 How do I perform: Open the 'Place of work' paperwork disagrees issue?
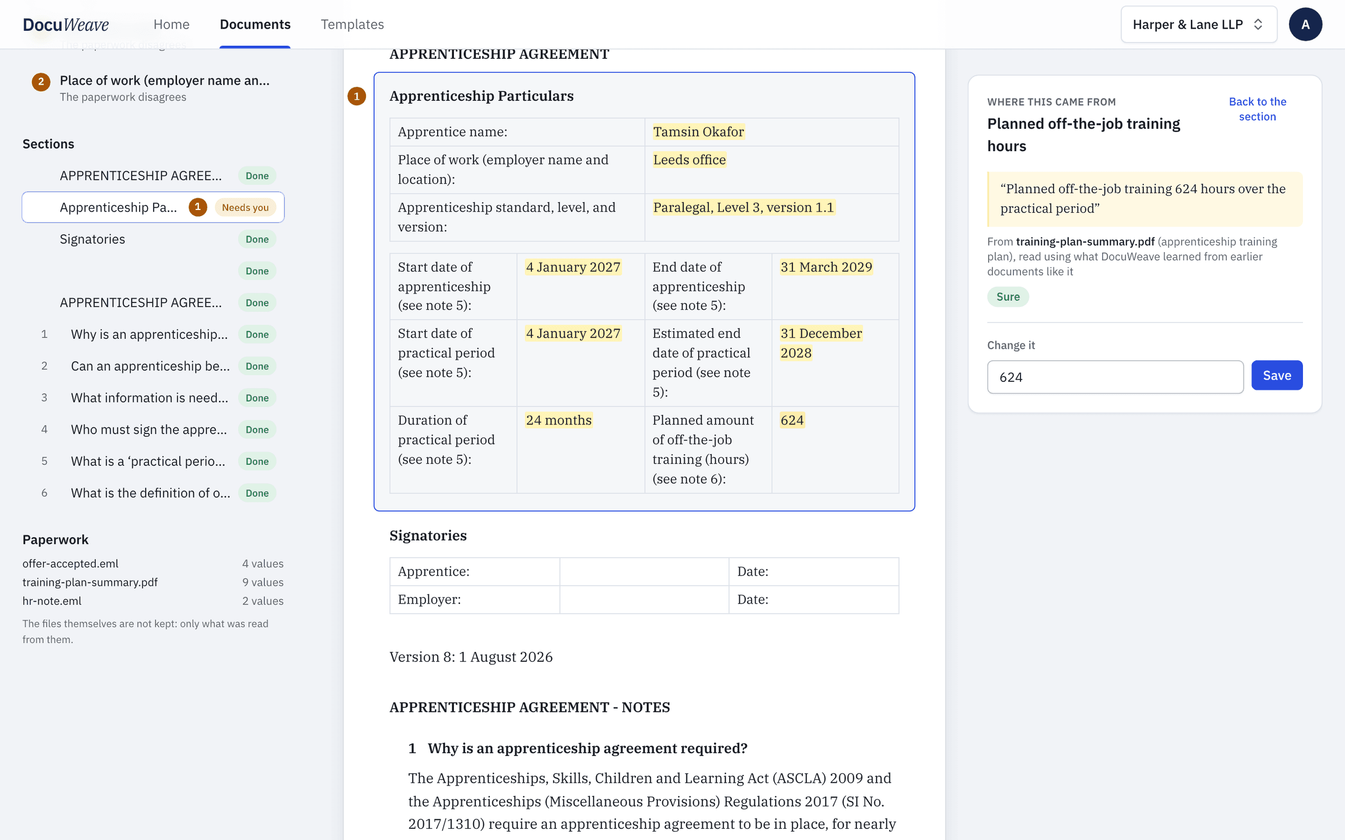(x=153, y=88)
